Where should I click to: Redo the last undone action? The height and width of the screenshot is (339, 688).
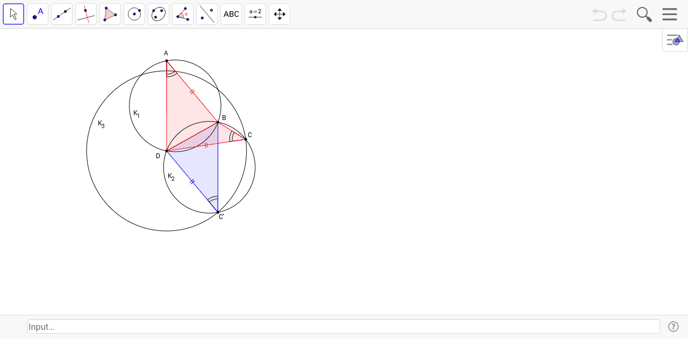(x=619, y=15)
